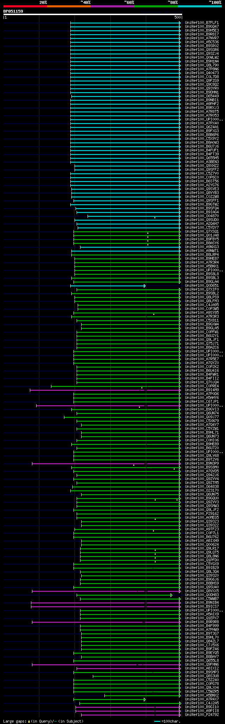Click label UniRef100_Q93ZJ4
Viewport: 225px width, 724px height.
click(202, 54)
